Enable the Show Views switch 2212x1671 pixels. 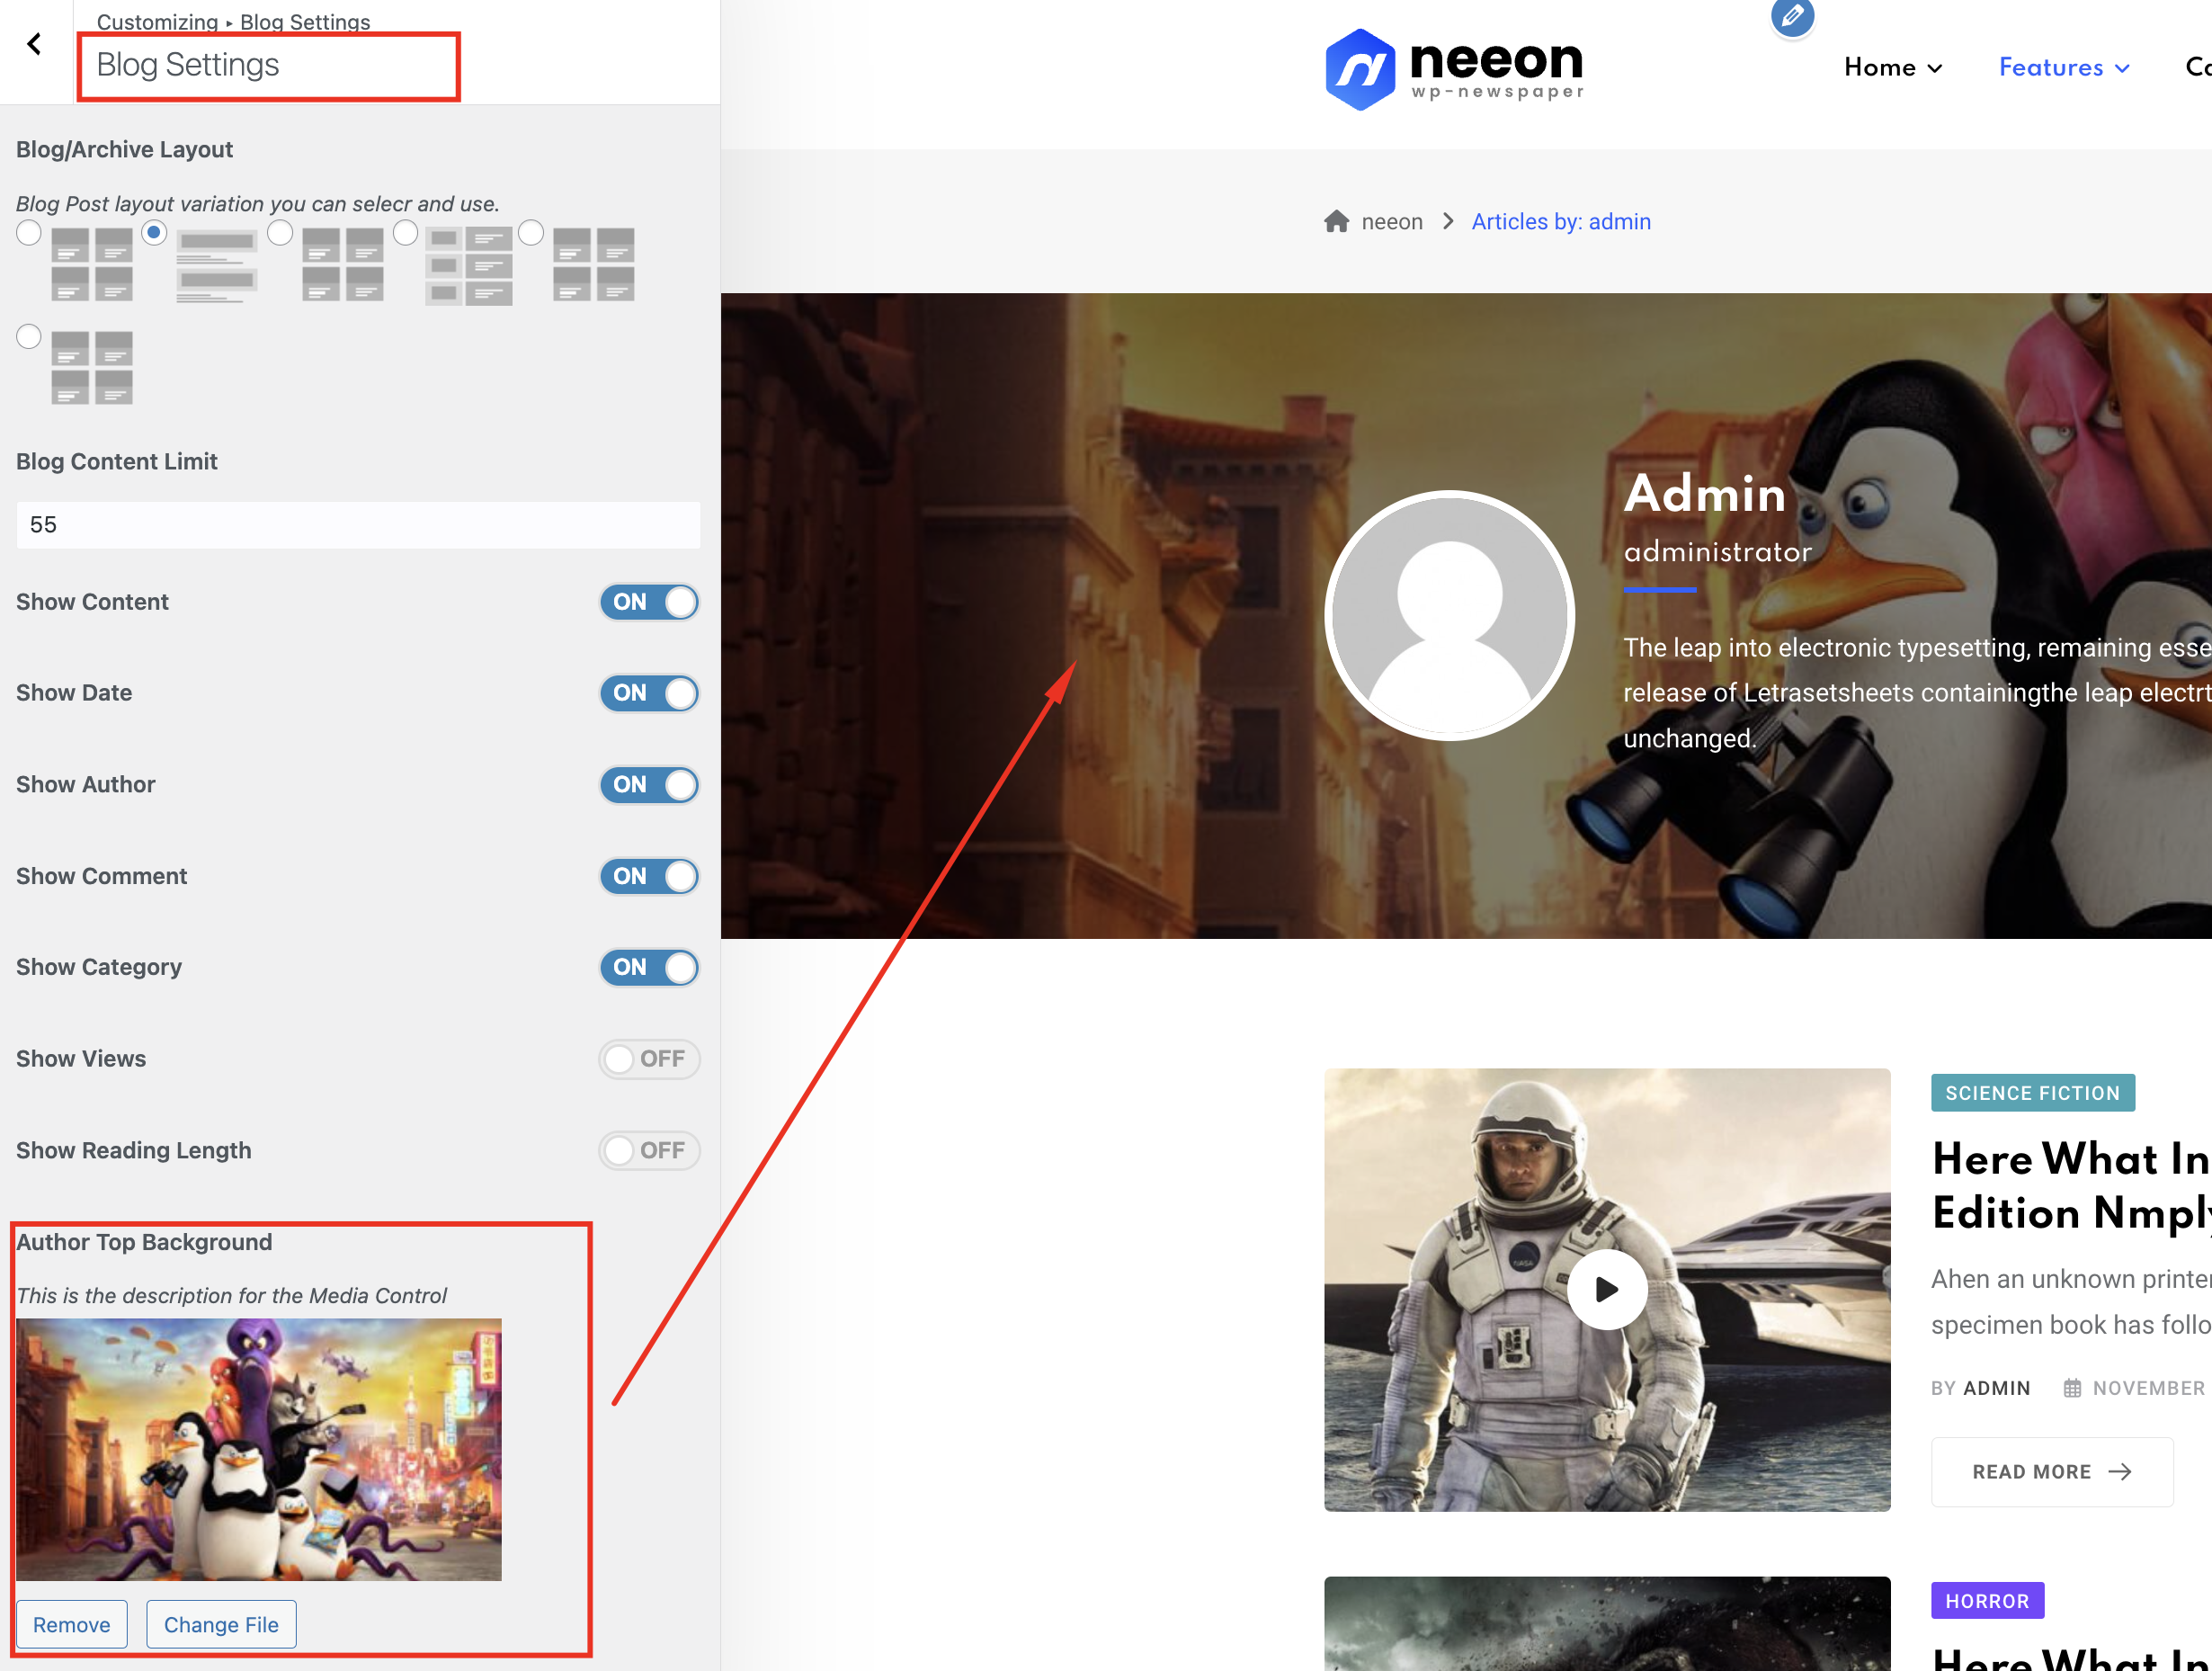point(649,1059)
